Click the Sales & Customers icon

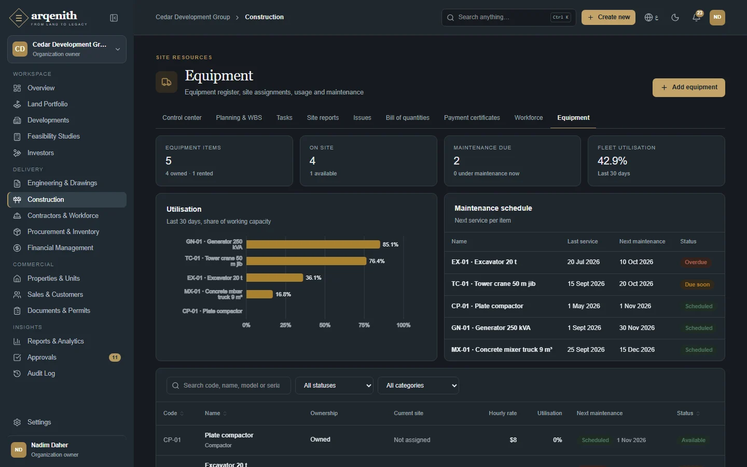pyautogui.click(x=17, y=295)
